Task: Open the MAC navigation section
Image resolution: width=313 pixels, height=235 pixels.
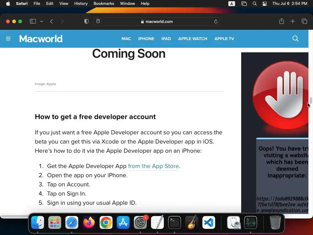Action: click(x=126, y=39)
